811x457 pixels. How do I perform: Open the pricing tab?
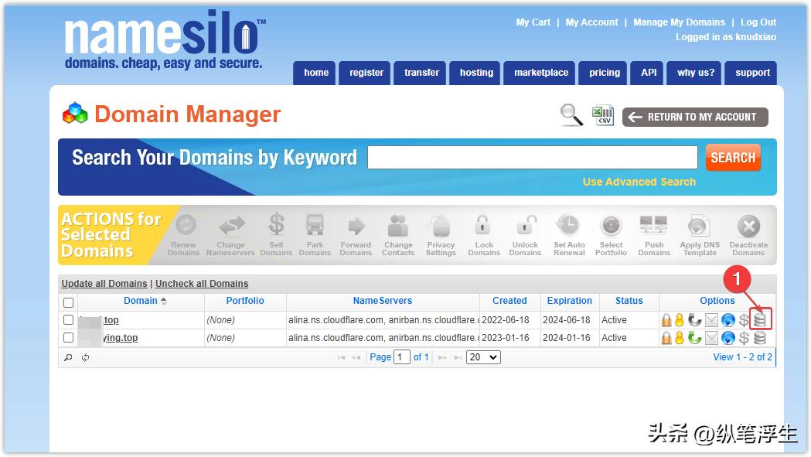coord(602,73)
